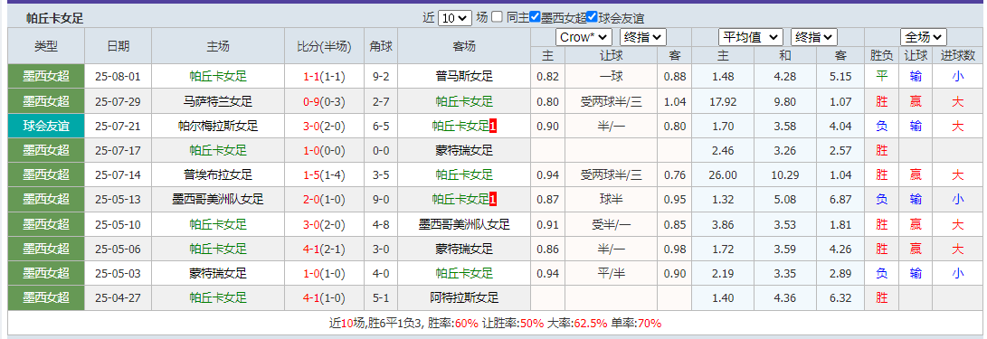Click the 9-2 corner count cell
Screen dimensions: 987x339
381,77
